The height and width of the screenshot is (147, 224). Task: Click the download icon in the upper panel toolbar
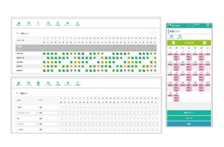(x=67, y=23)
